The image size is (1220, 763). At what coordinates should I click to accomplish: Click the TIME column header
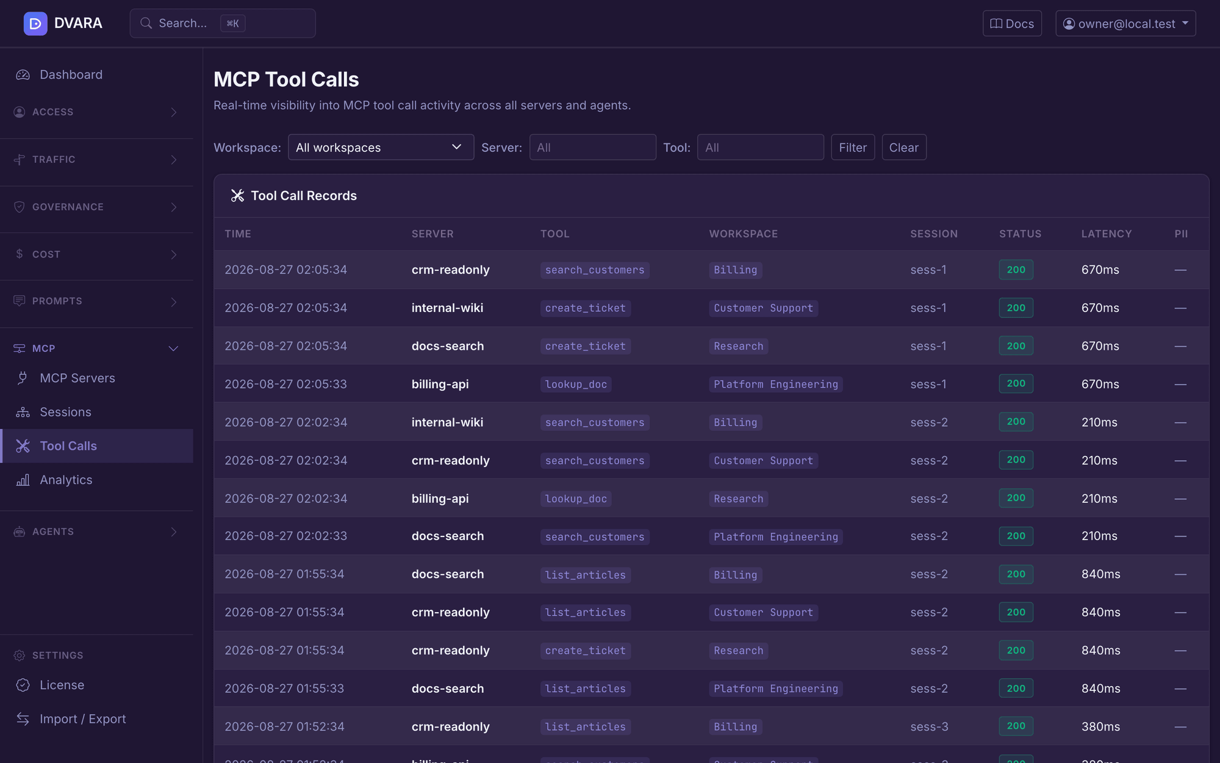click(x=238, y=234)
